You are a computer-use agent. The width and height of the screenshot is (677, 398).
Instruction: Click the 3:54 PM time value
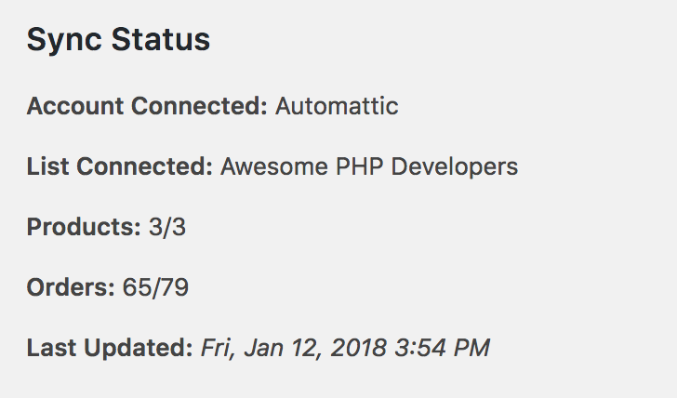(442, 348)
